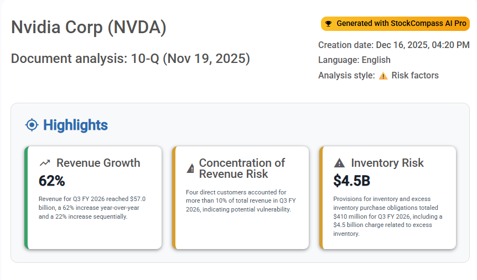This screenshot has height=280, width=477.
Task: Click the Generated with StockCompass AI Pro badge
Action: 395,24
